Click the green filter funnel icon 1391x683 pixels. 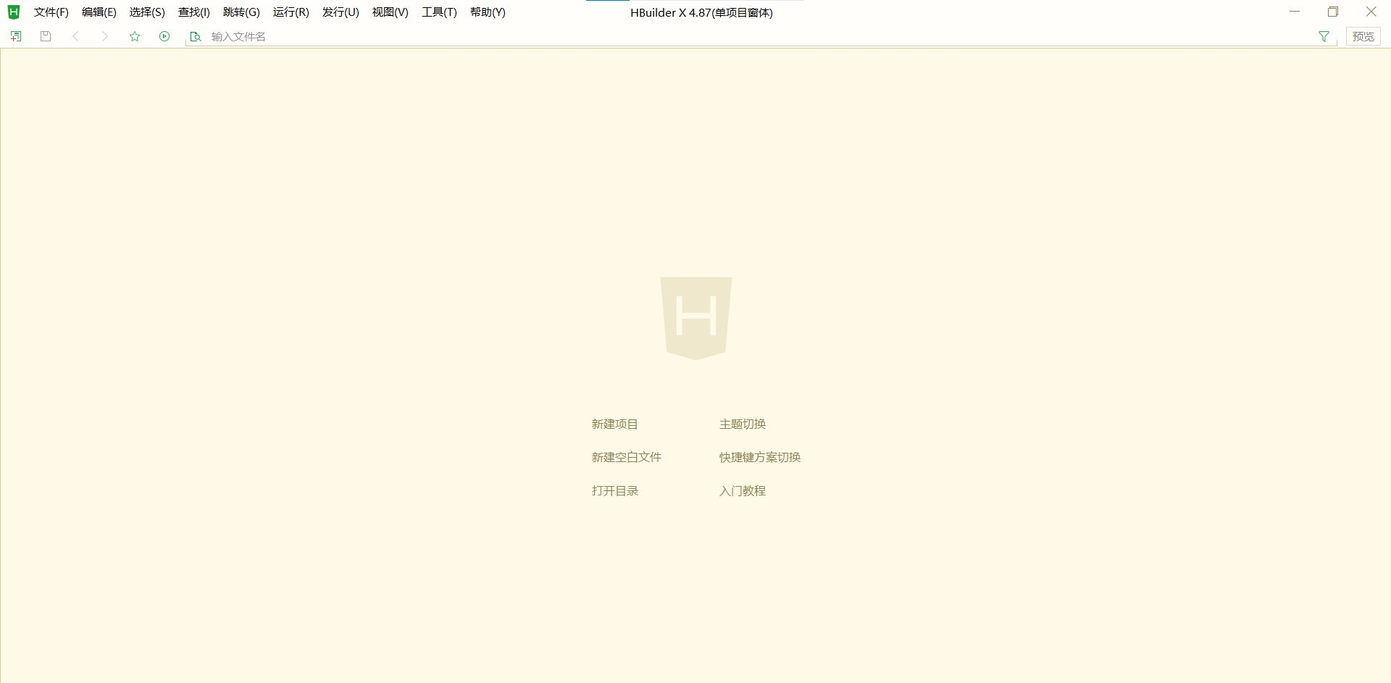tap(1324, 36)
